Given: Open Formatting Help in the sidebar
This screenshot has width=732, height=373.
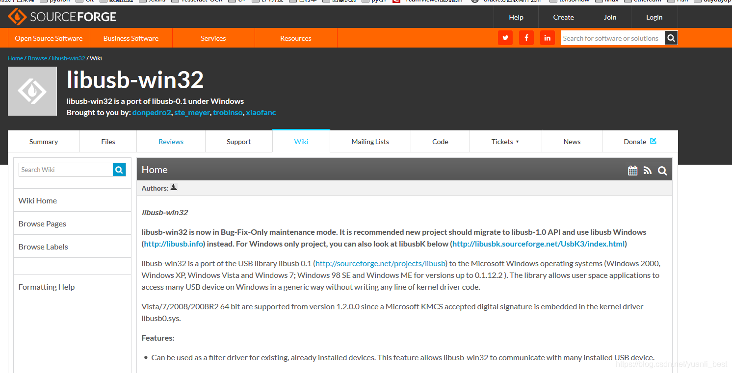Looking at the screenshot, I should [72, 287].
